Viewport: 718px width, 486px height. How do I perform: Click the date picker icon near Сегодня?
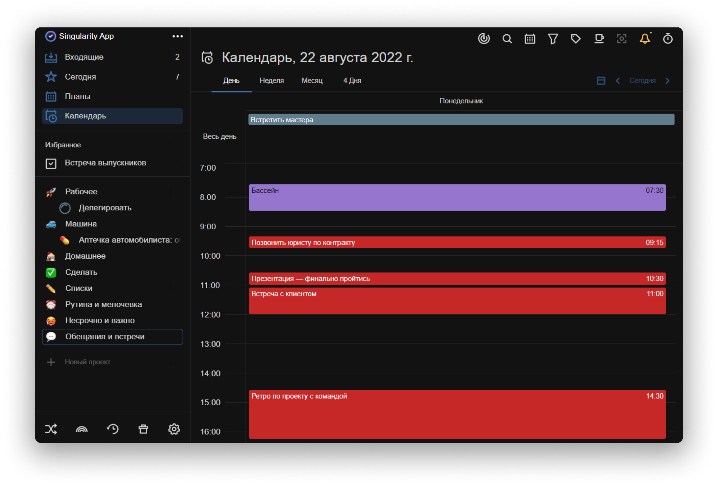[601, 81]
